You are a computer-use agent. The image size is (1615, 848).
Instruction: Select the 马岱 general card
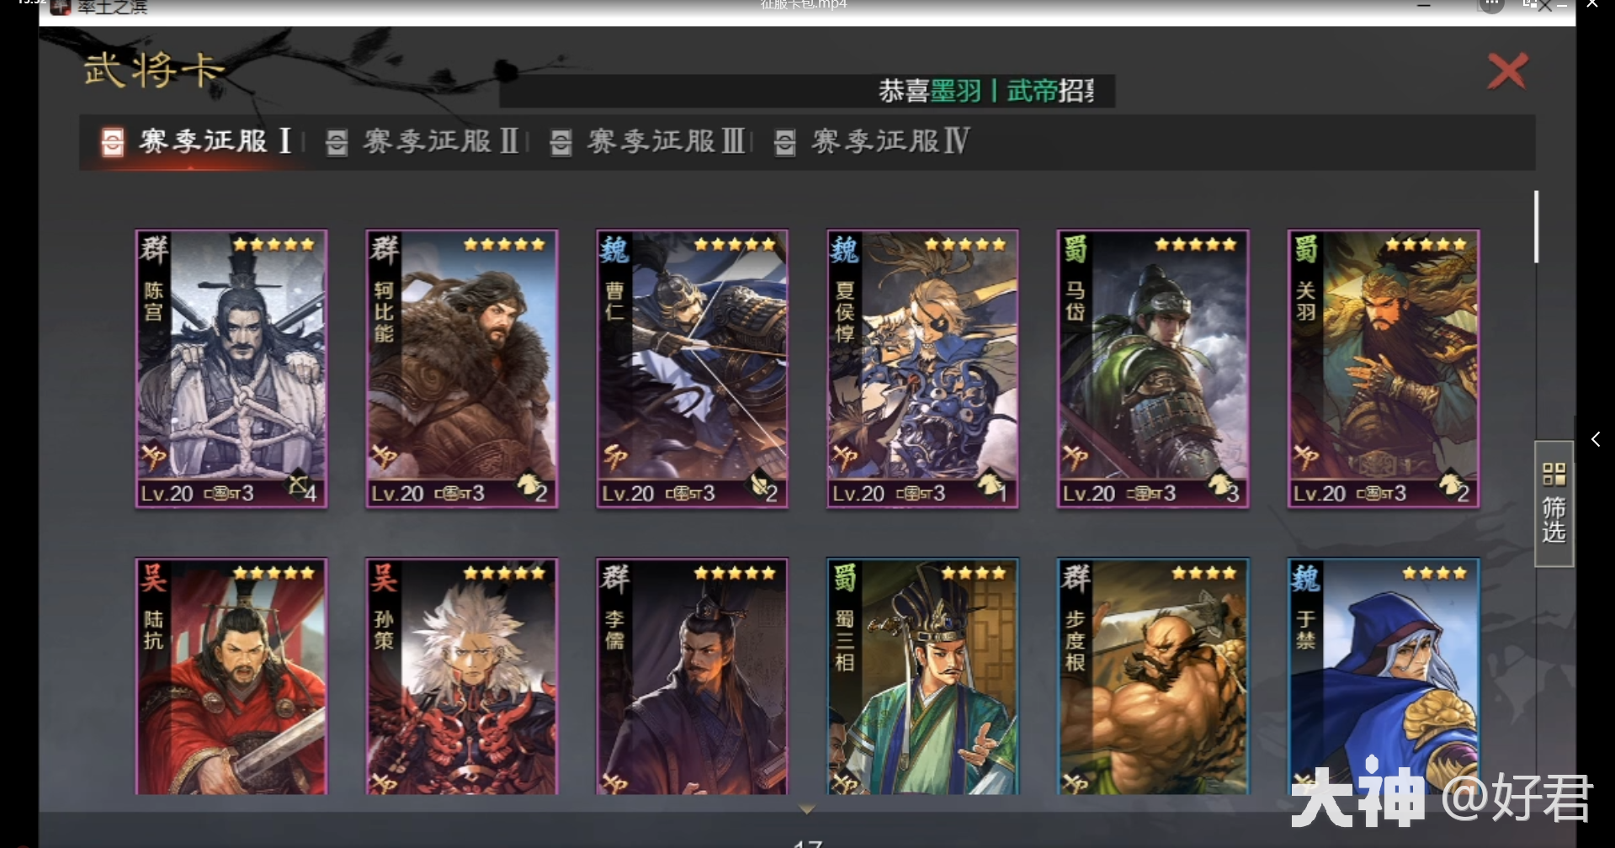(1154, 368)
